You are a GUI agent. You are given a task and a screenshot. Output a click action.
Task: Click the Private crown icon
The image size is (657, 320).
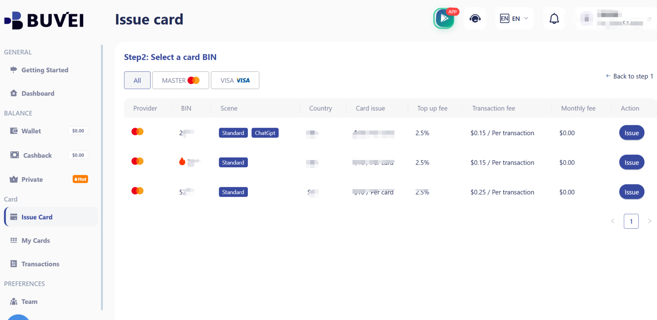(14, 179)
